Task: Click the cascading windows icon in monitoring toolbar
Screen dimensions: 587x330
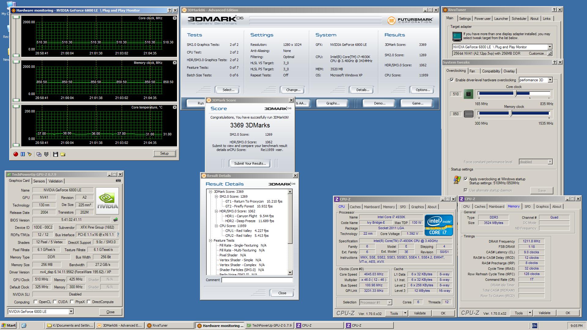Action: (x=39, y=154)
